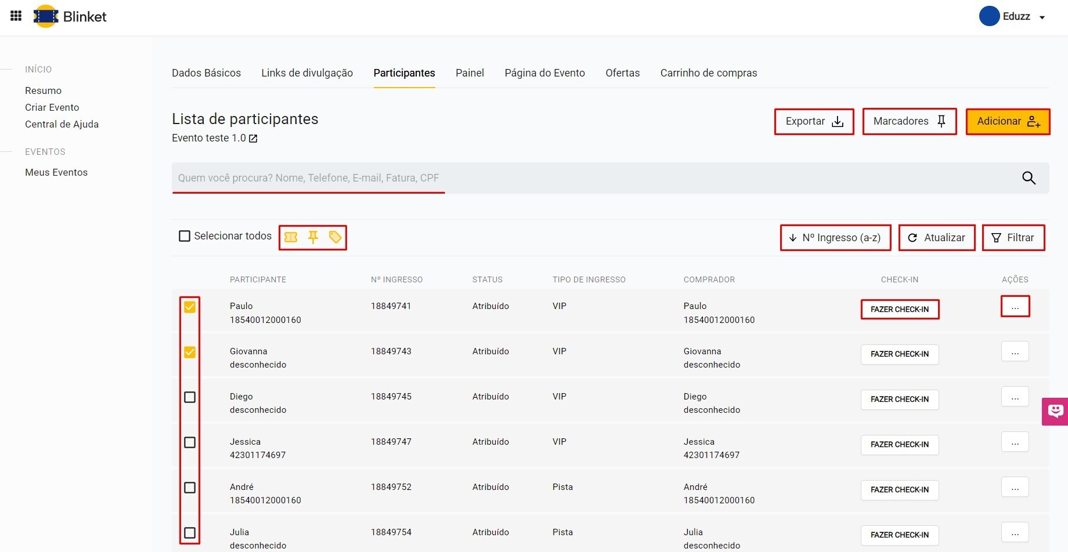Switch to the Painel tab
This screenshot has height=552, width=1068.
(x=470, y=73)
